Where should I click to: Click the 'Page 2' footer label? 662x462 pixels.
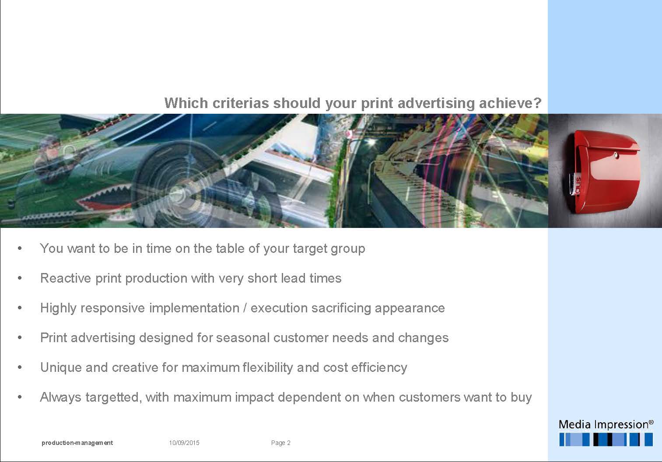point(280,443)
